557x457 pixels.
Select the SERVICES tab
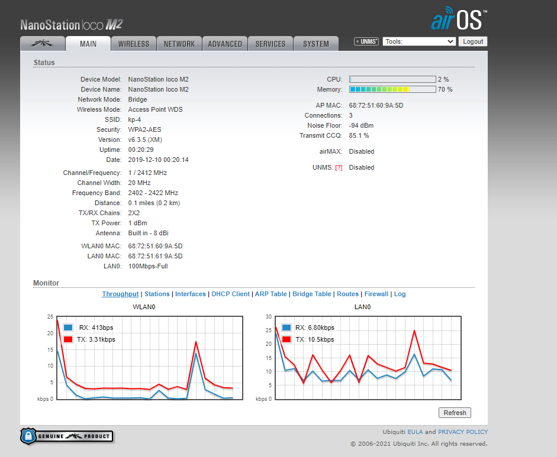pyautogui.click(x=271, y=44)
